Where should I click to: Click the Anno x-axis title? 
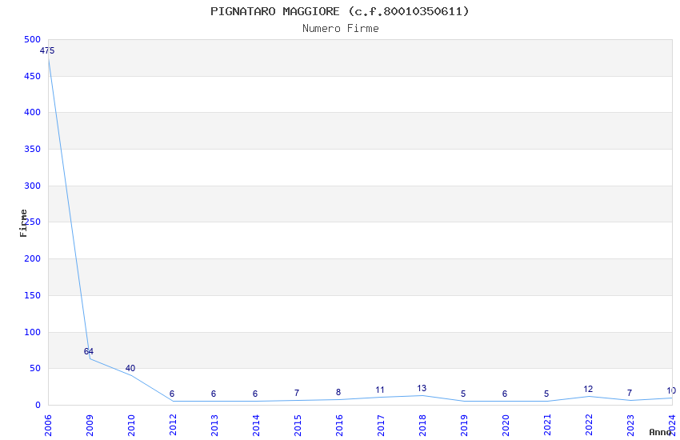tap(660, 432)
